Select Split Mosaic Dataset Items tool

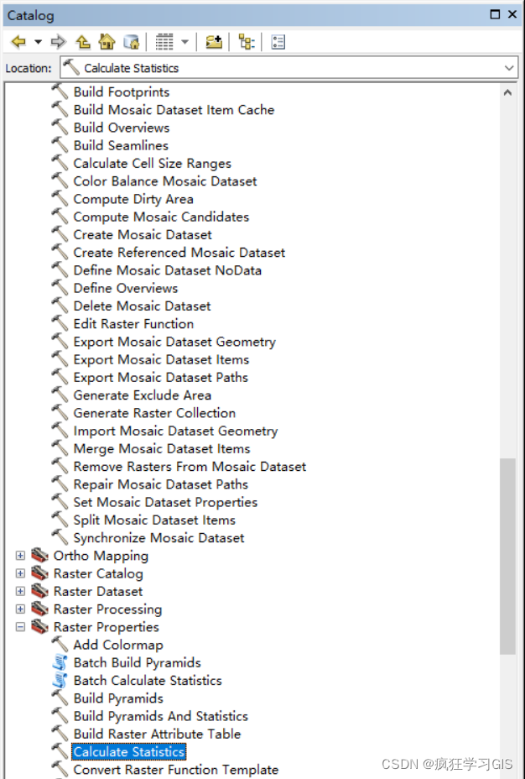point(154,520)
